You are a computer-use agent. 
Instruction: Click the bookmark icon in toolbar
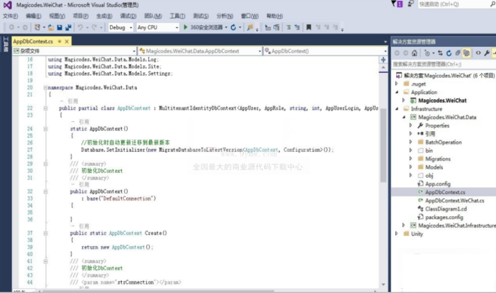tap(309, 28)
